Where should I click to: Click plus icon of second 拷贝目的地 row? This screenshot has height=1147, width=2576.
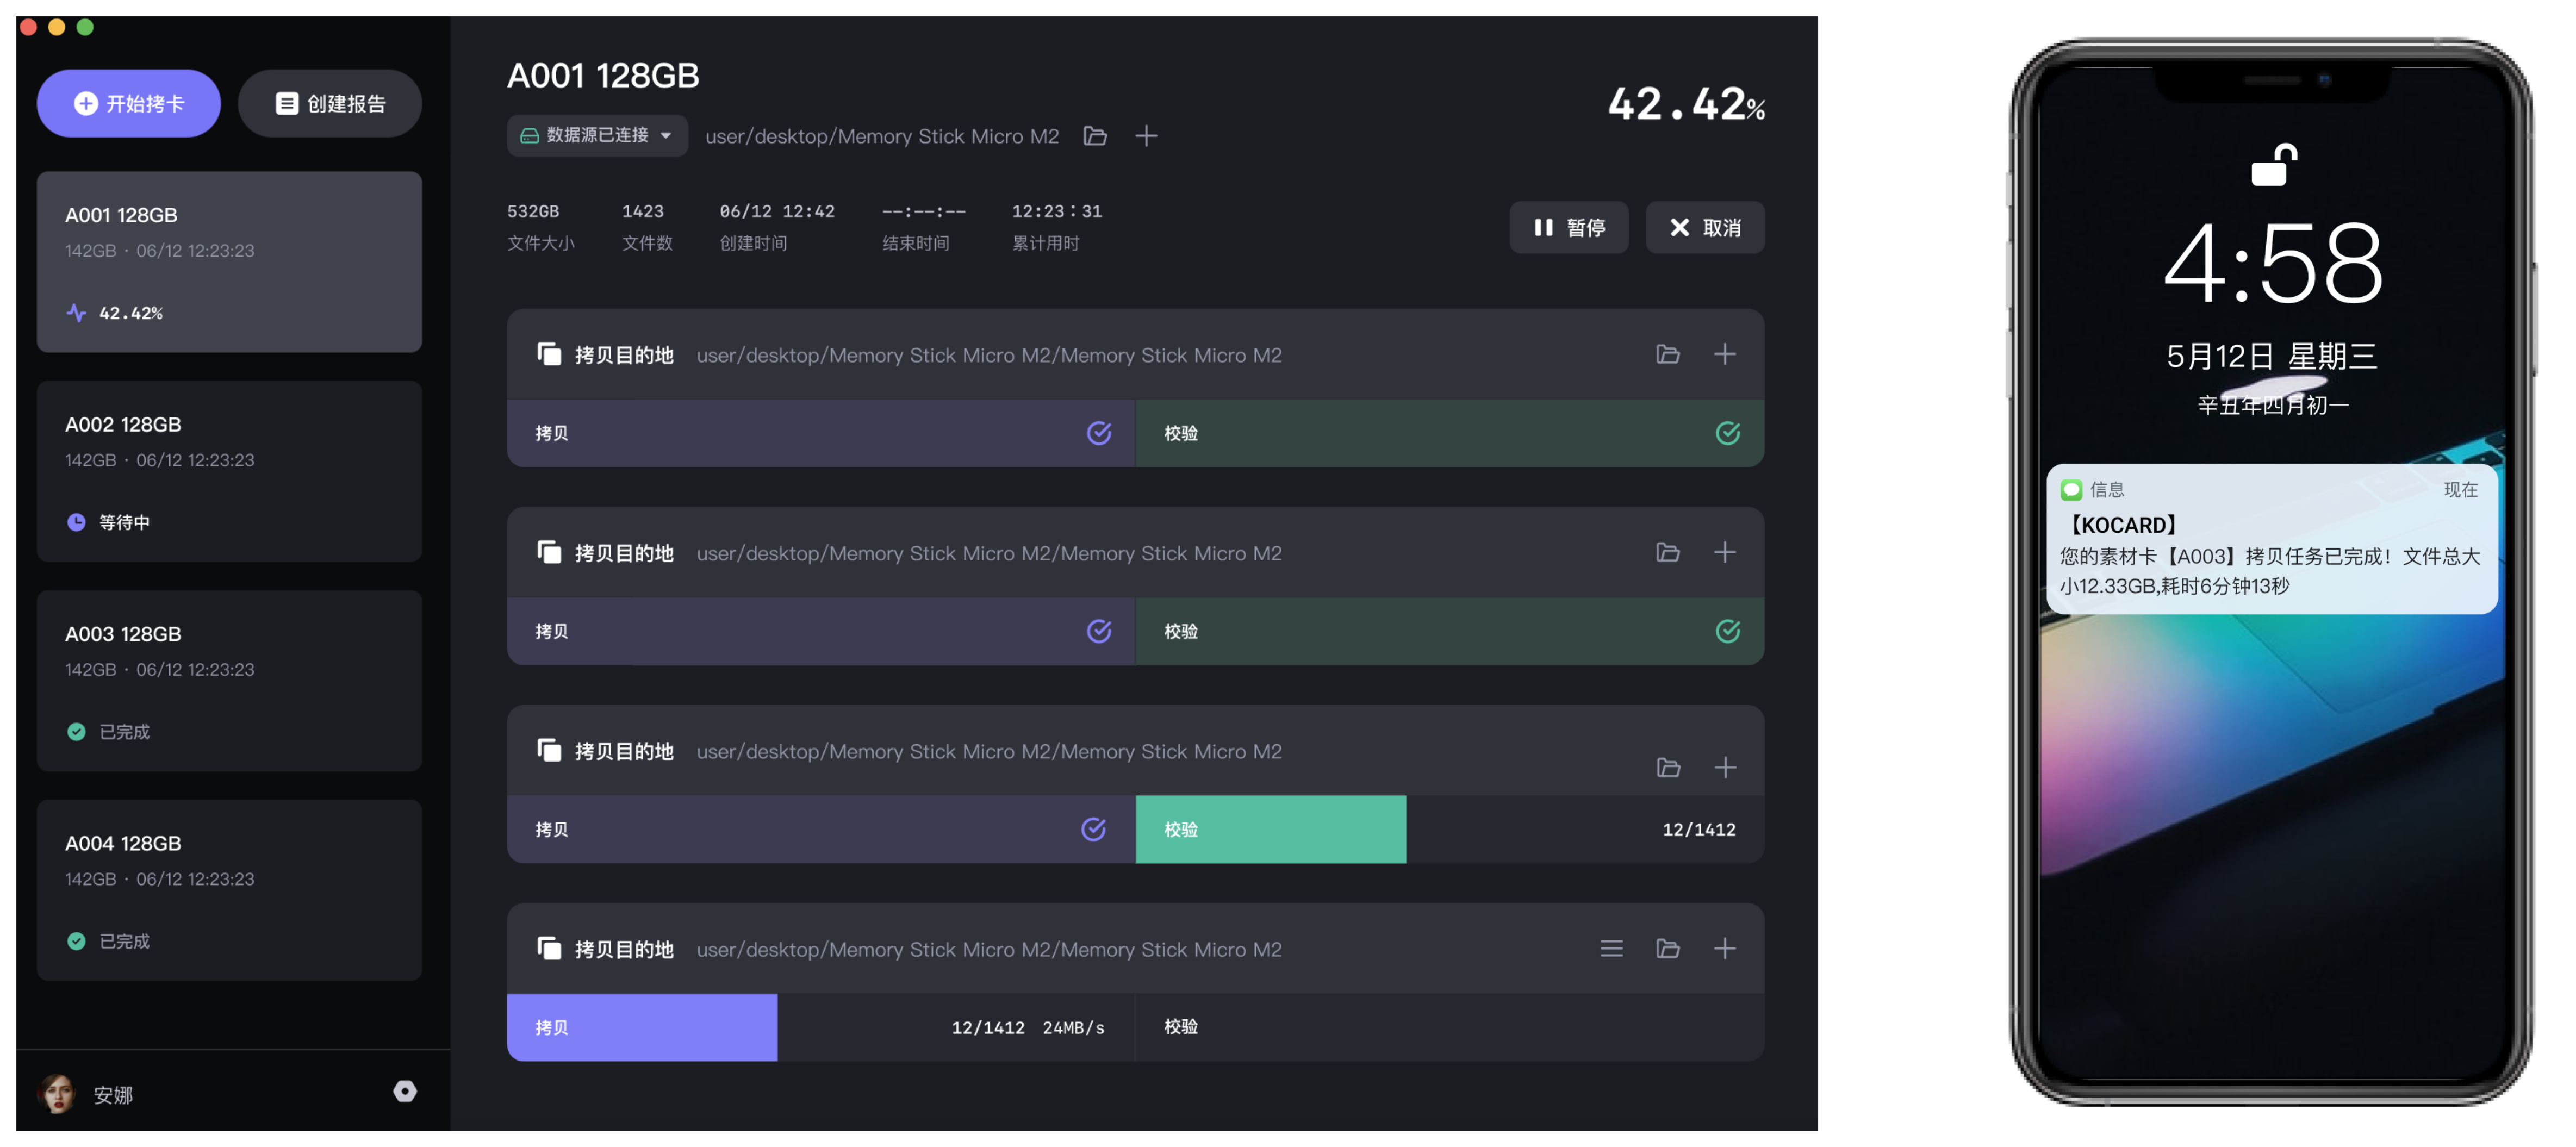[1724, 552]
